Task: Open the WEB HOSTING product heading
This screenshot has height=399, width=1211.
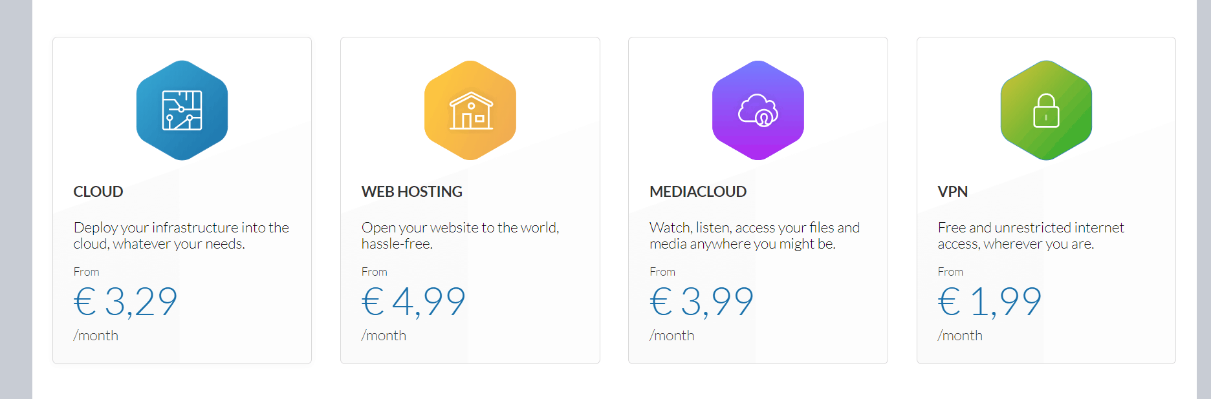Action: tap(412, 192)
